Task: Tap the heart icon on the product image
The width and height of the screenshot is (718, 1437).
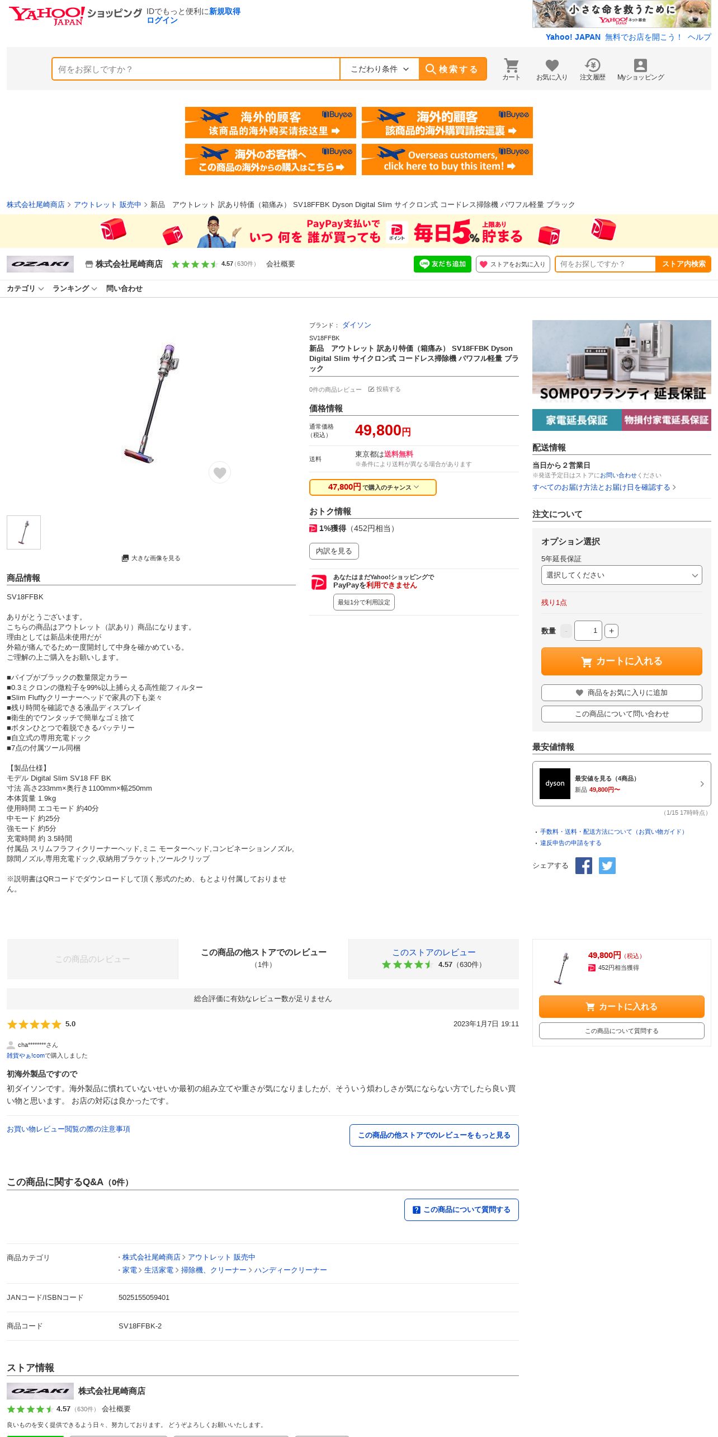Action: pyautogui.click(x=220, y=473)
